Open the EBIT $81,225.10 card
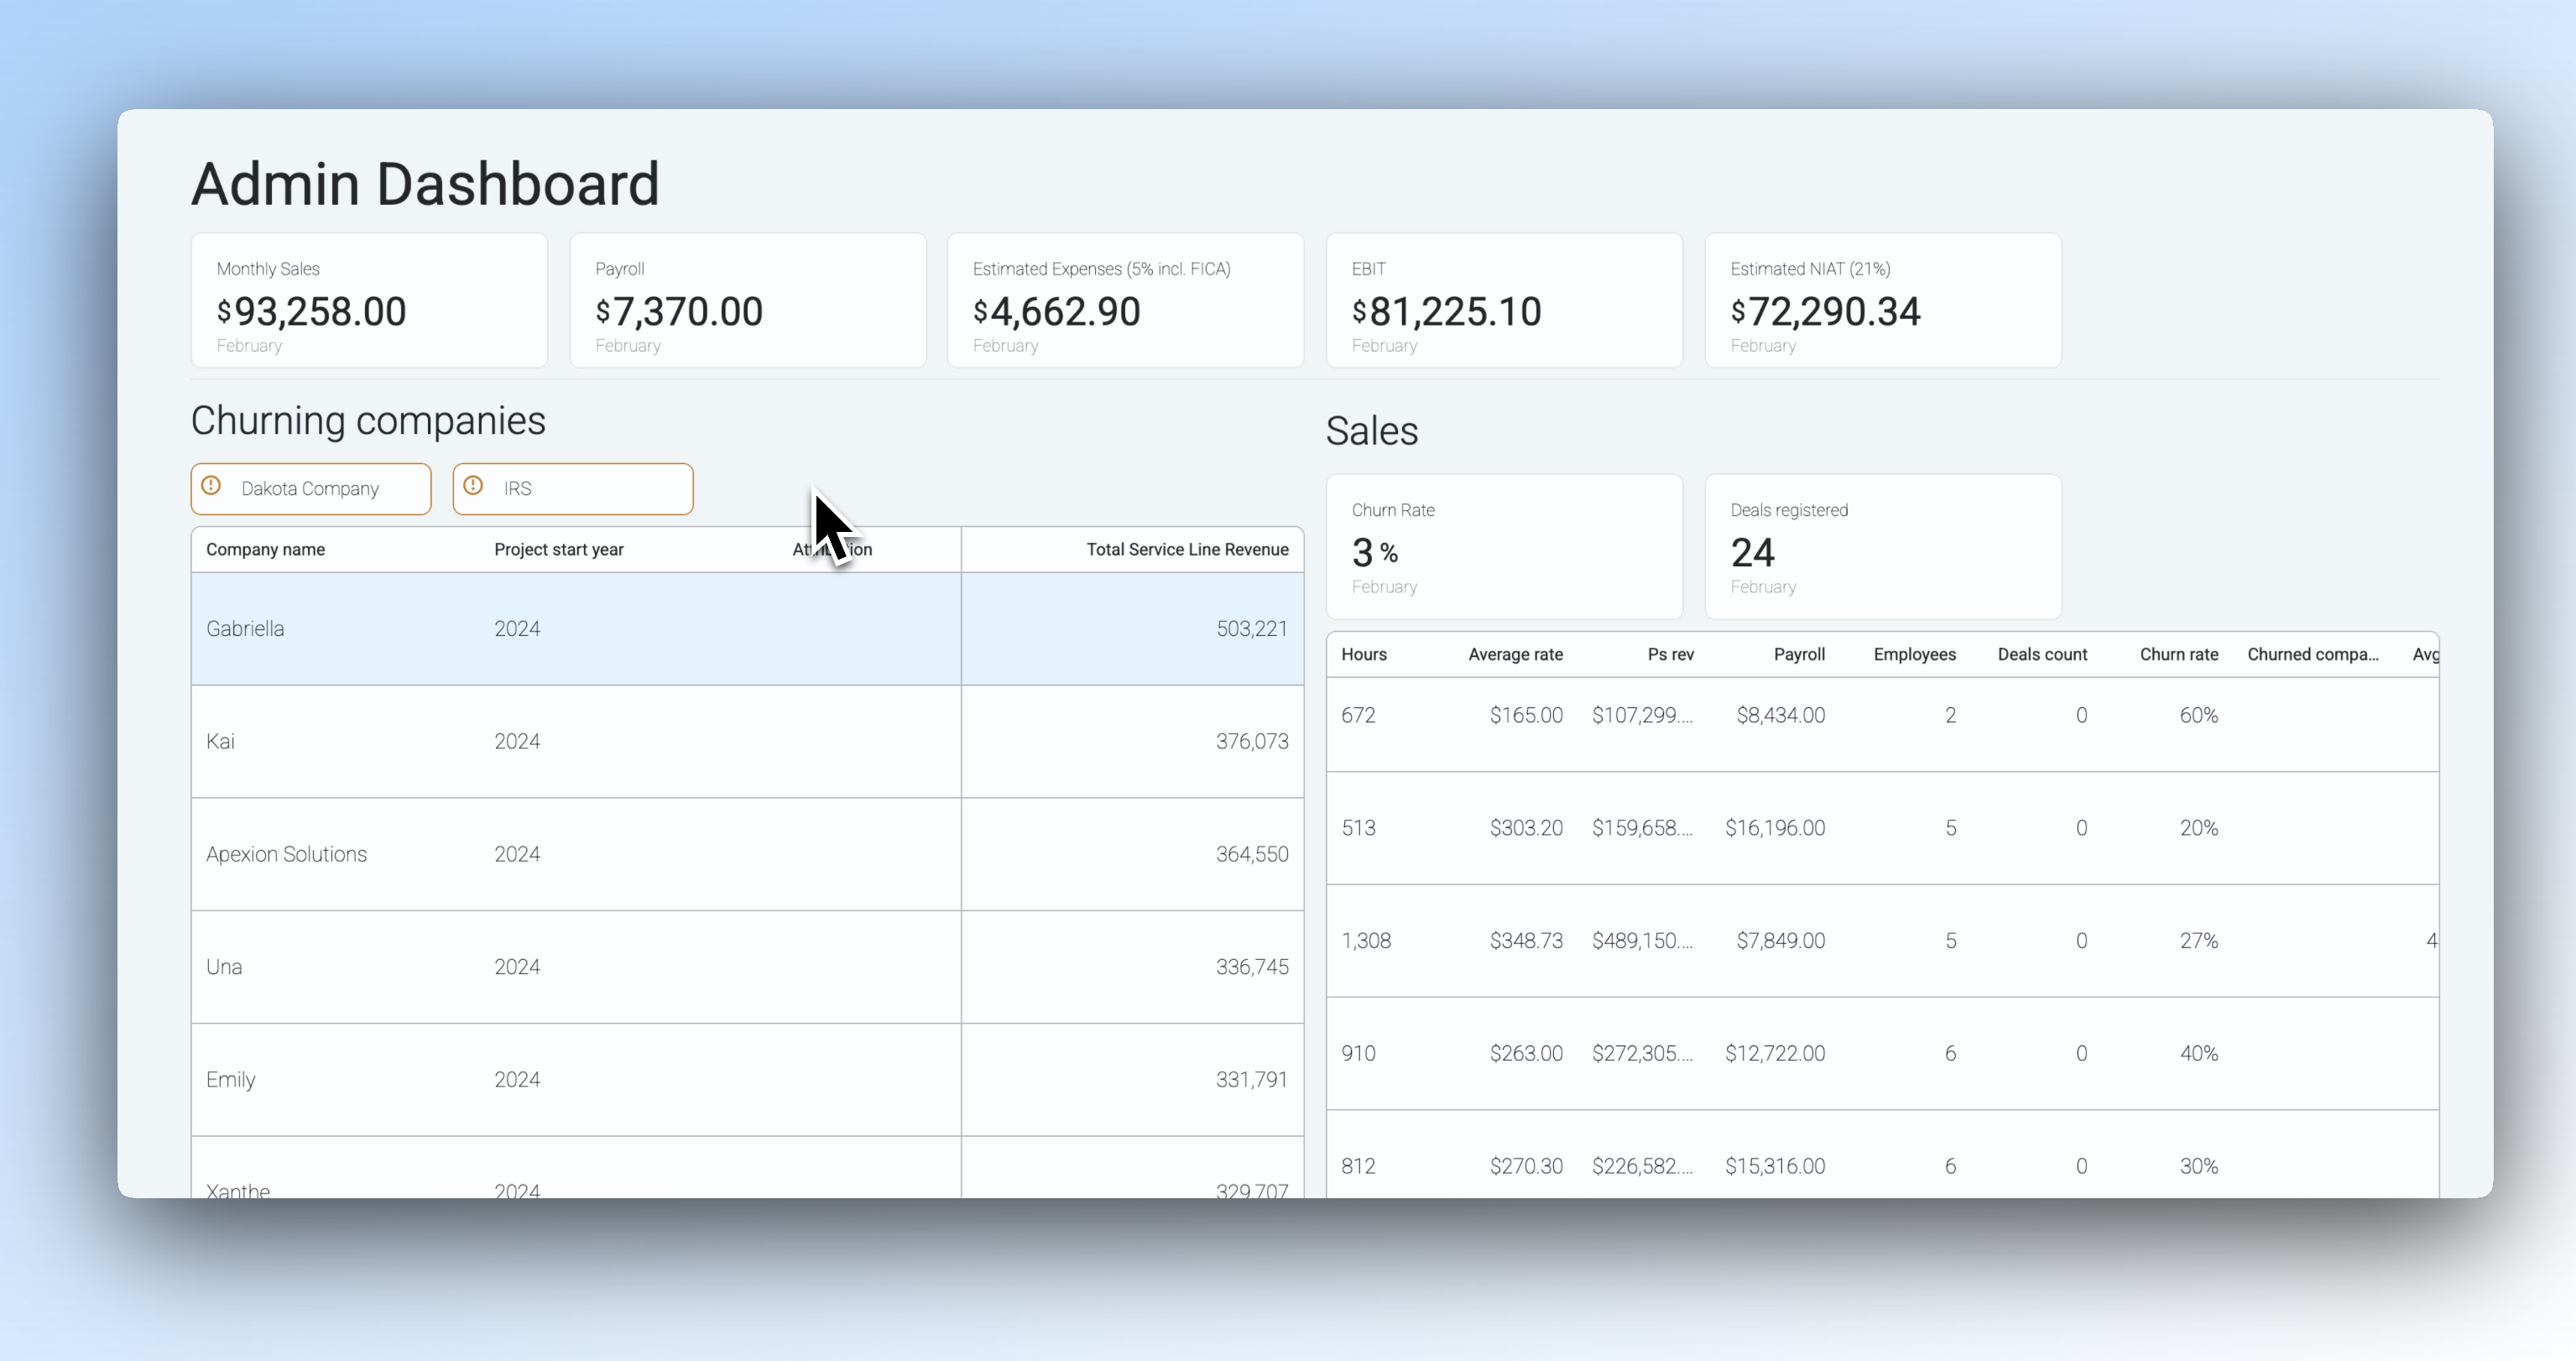The height and width of the screenshot is (1361, 2576). tap(1505, 301)
